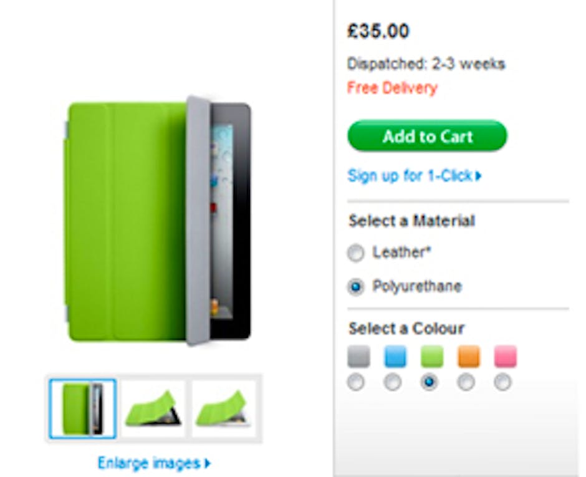
Task: Select the third thumbnail with white iPad stand
Action: [223, 408]
